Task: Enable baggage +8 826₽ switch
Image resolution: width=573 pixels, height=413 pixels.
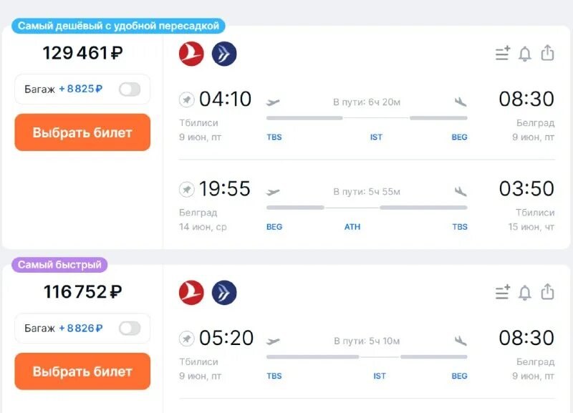Action: point(130,329)
